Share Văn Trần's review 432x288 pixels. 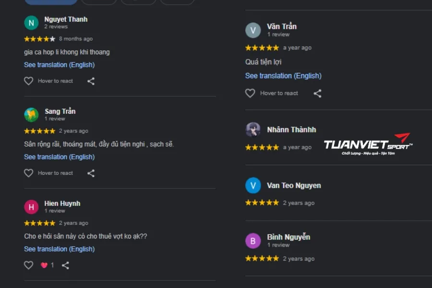pos(317,94)
